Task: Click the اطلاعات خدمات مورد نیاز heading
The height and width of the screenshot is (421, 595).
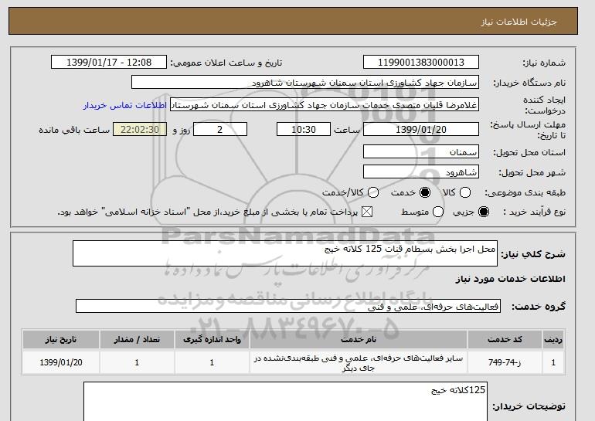Action: point(510,279)
